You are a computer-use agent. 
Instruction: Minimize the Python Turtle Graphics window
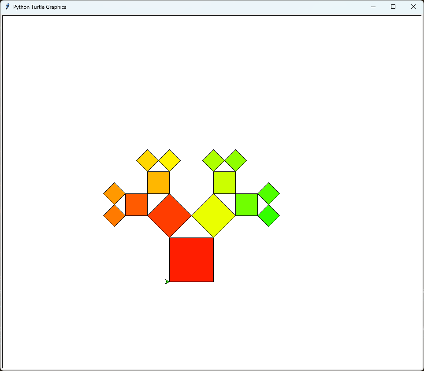pyautogui.click(x=373, y=7)
